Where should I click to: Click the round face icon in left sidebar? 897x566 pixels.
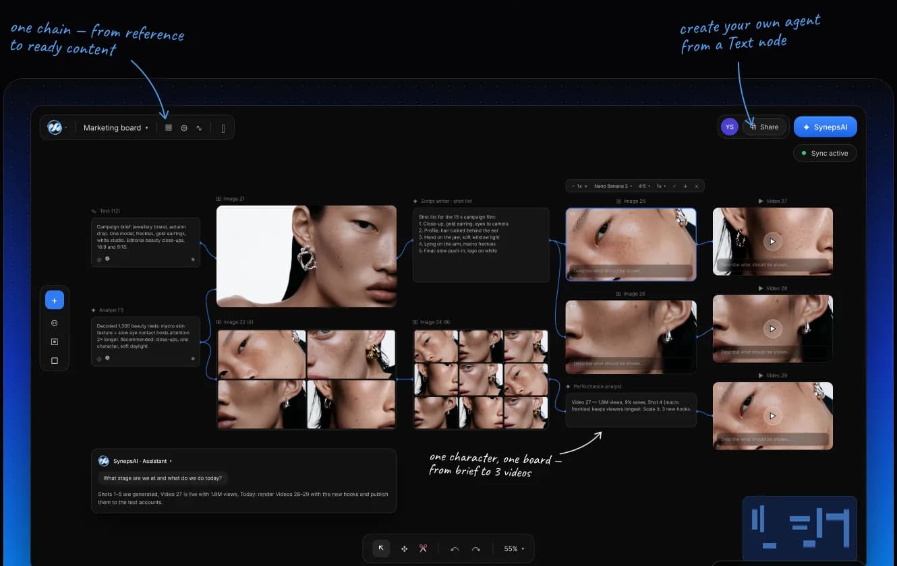coord(55,323)
